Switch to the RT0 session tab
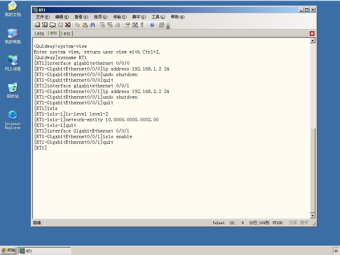This screenshot has height=255, width=340. click(40, 34)
